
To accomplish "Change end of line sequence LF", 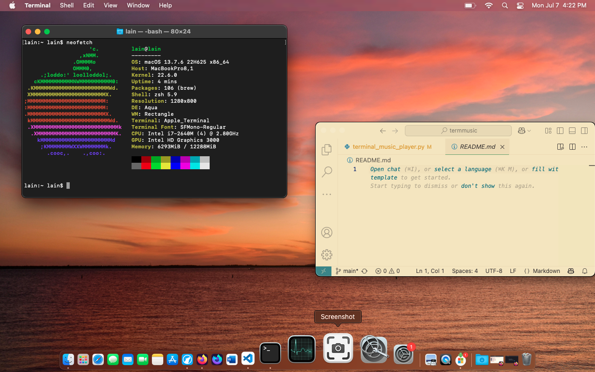I will point(513,271).
